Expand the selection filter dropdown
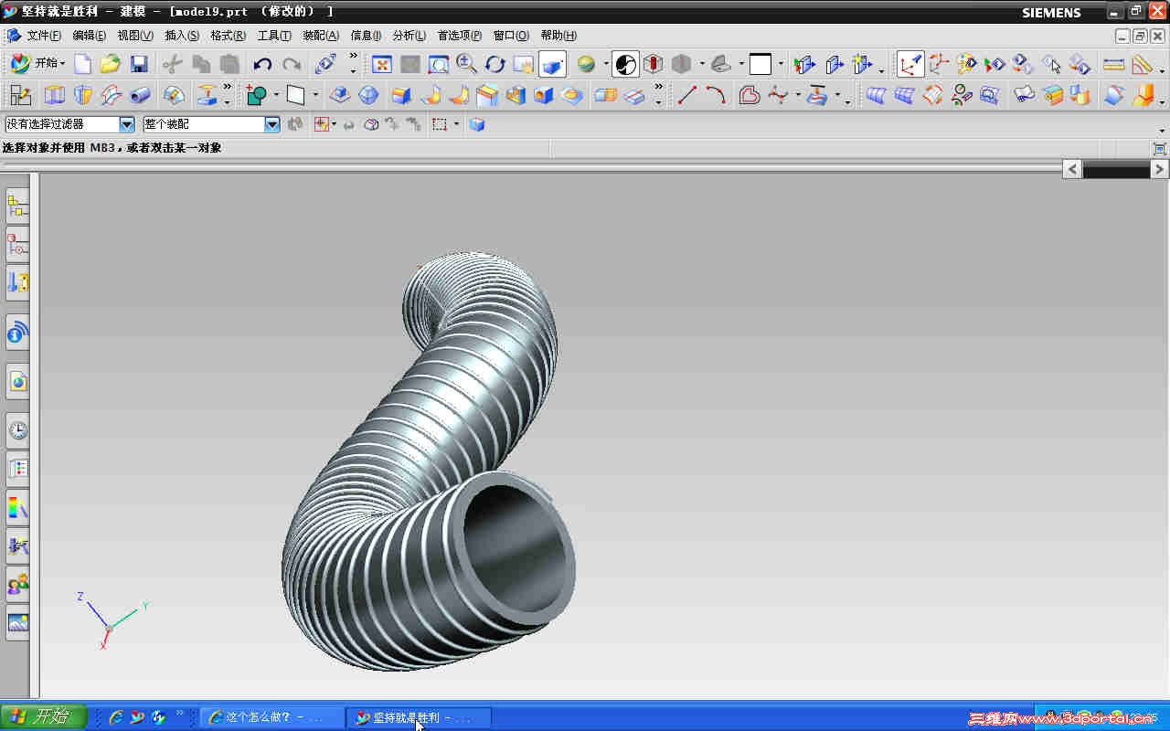This screenshot has width=1170, height=731. (127, 124)
